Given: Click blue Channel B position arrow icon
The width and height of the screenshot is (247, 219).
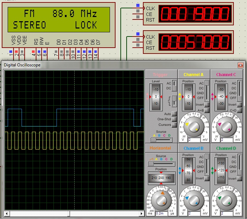Looking at the screenshot, I should [x=180, y=171].
